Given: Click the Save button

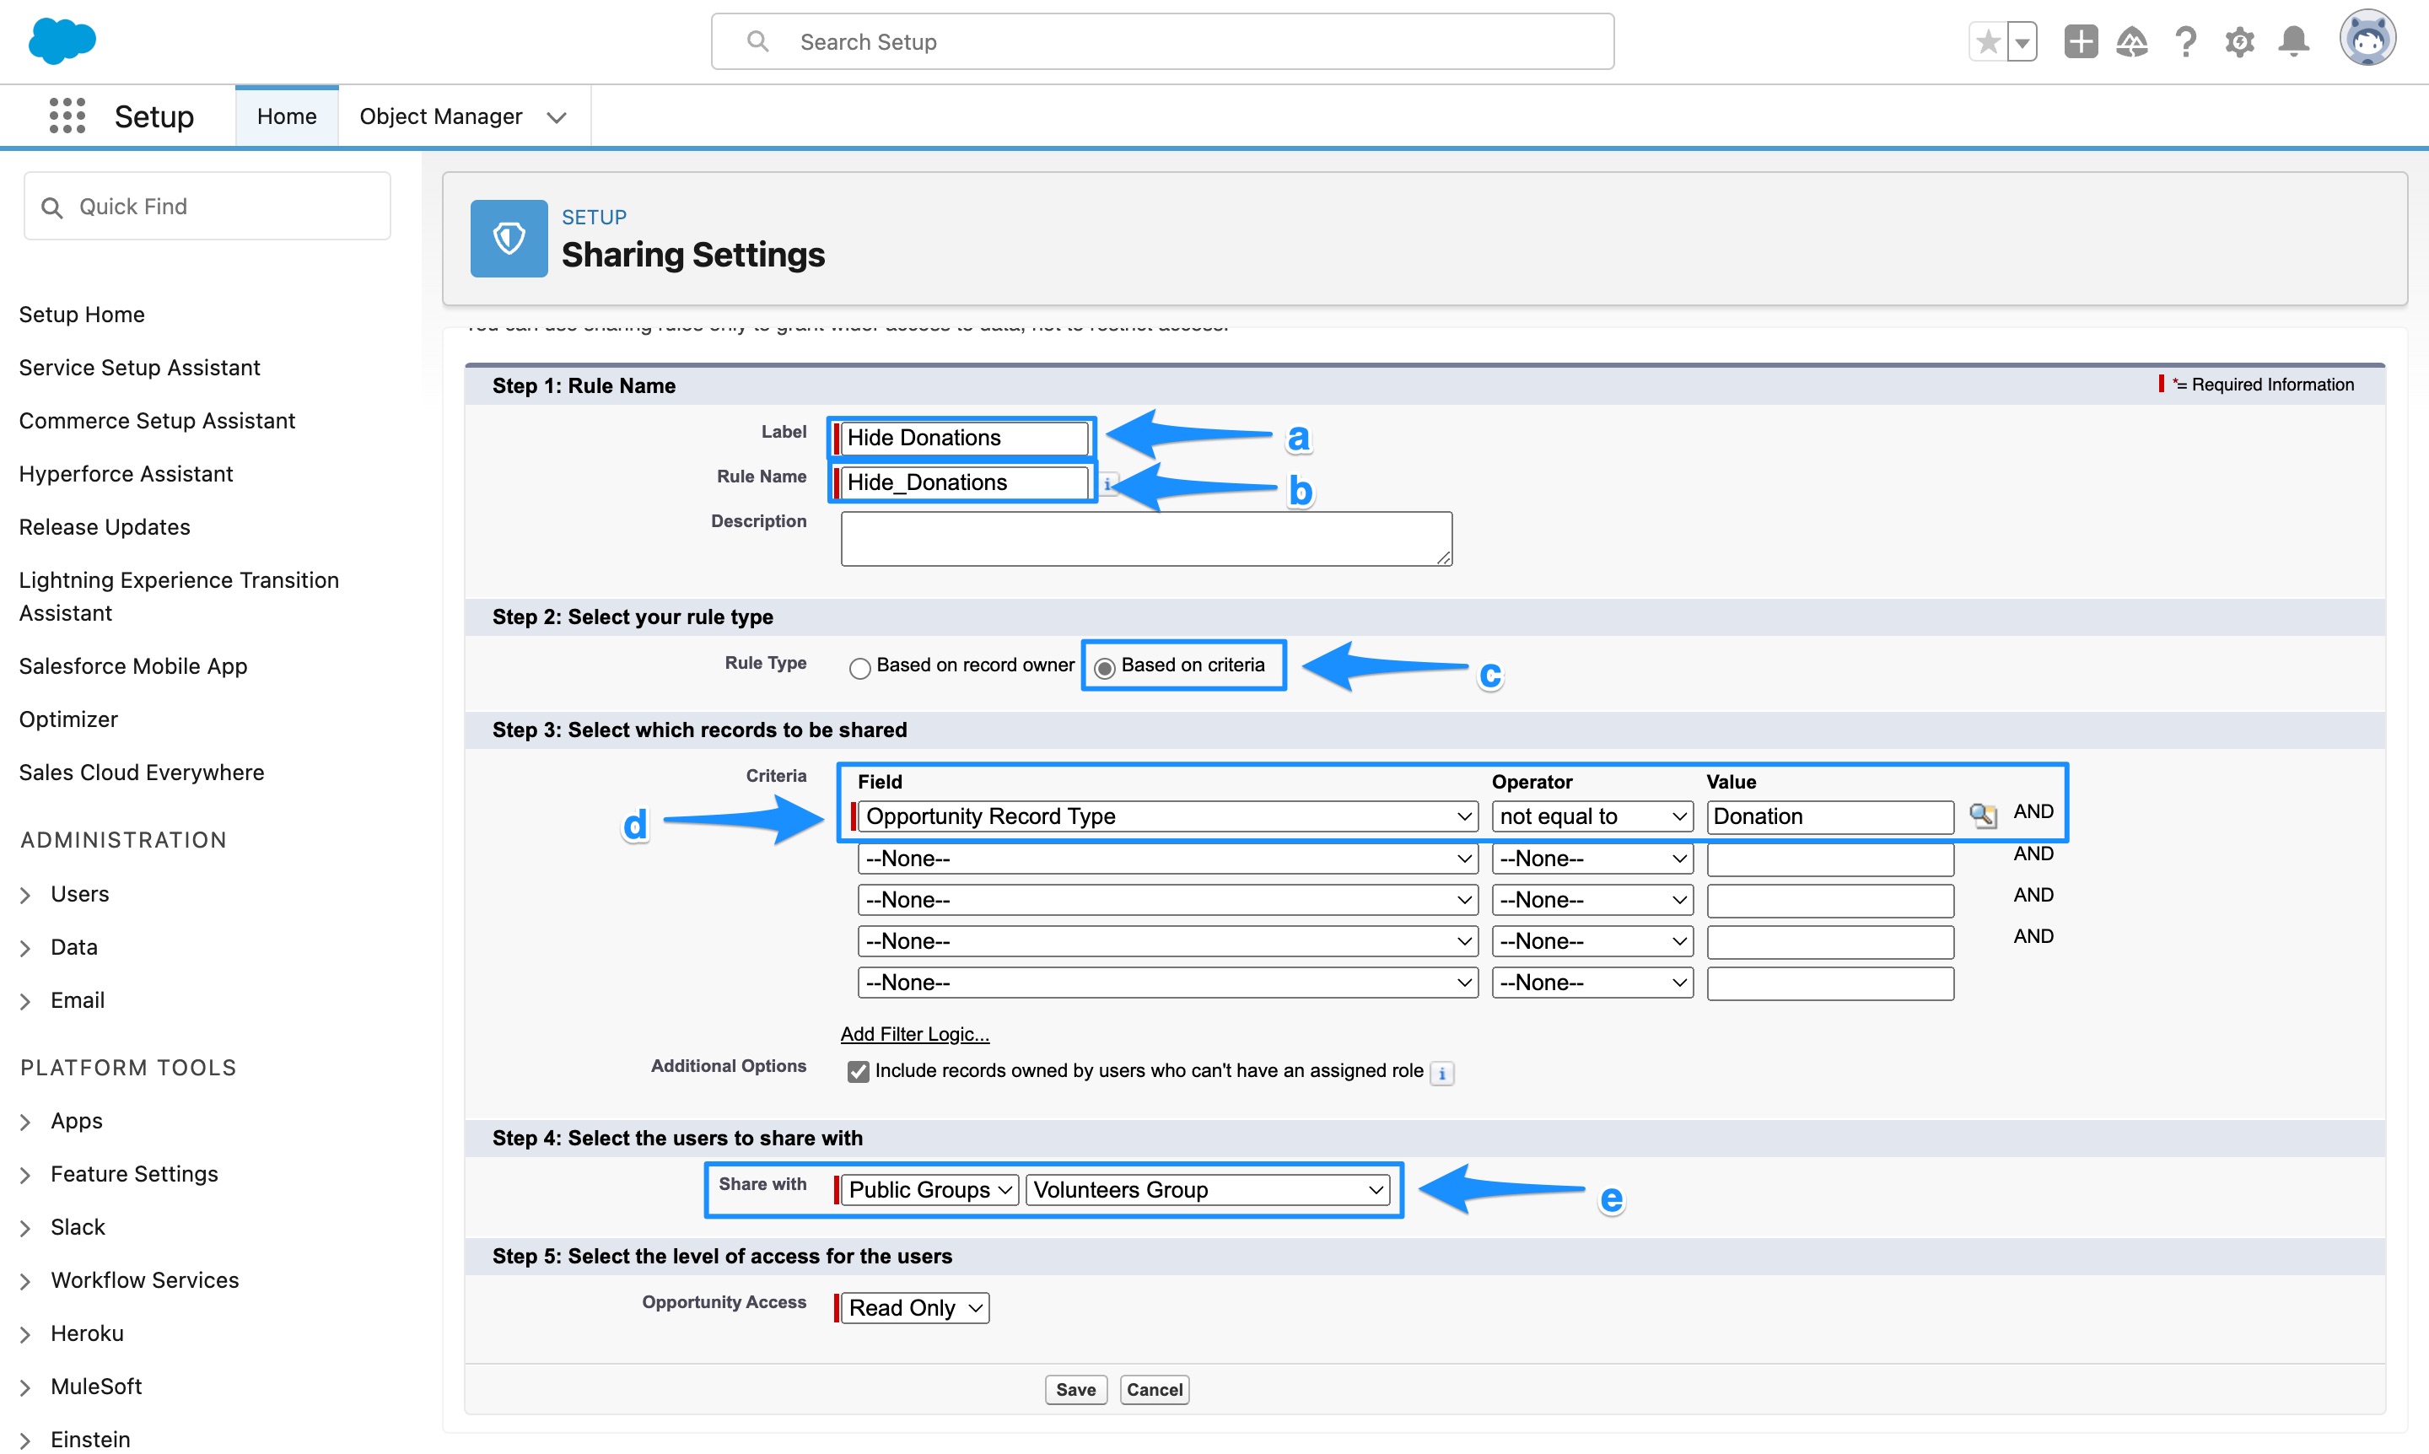Looking at the screenshot, I should [x=1074, y=1389].
